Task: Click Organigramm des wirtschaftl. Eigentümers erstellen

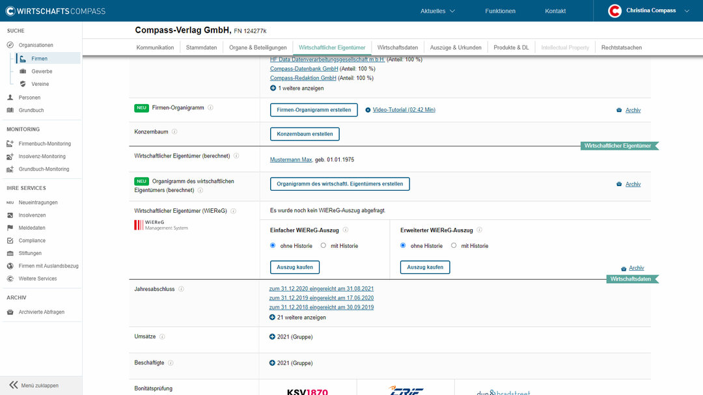Action: 340,184
